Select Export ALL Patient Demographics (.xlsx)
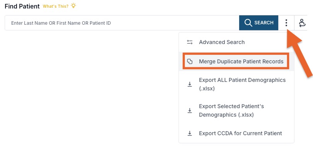The image size is (313, 146). pyautogui.click(x=236, y=84)
